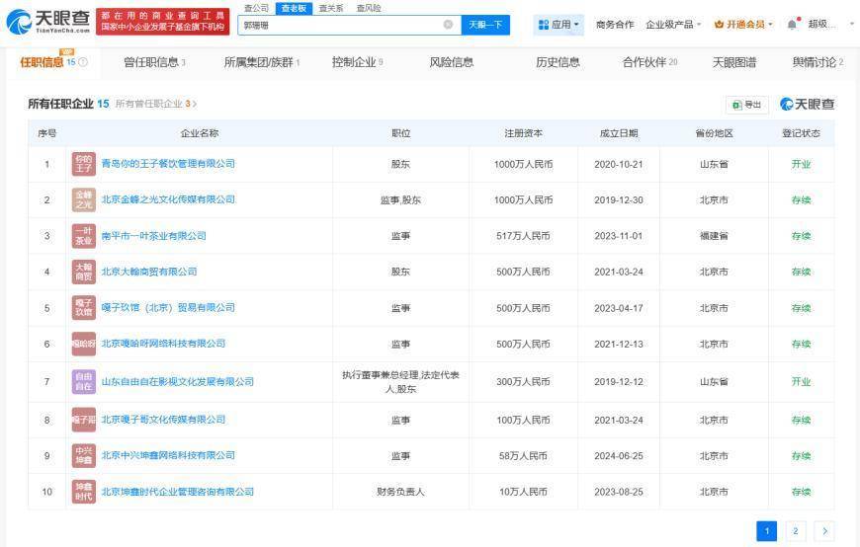Click the next page arrow
Image resolution: width=860 pixels, height=547 pixels.
[824, 530]
